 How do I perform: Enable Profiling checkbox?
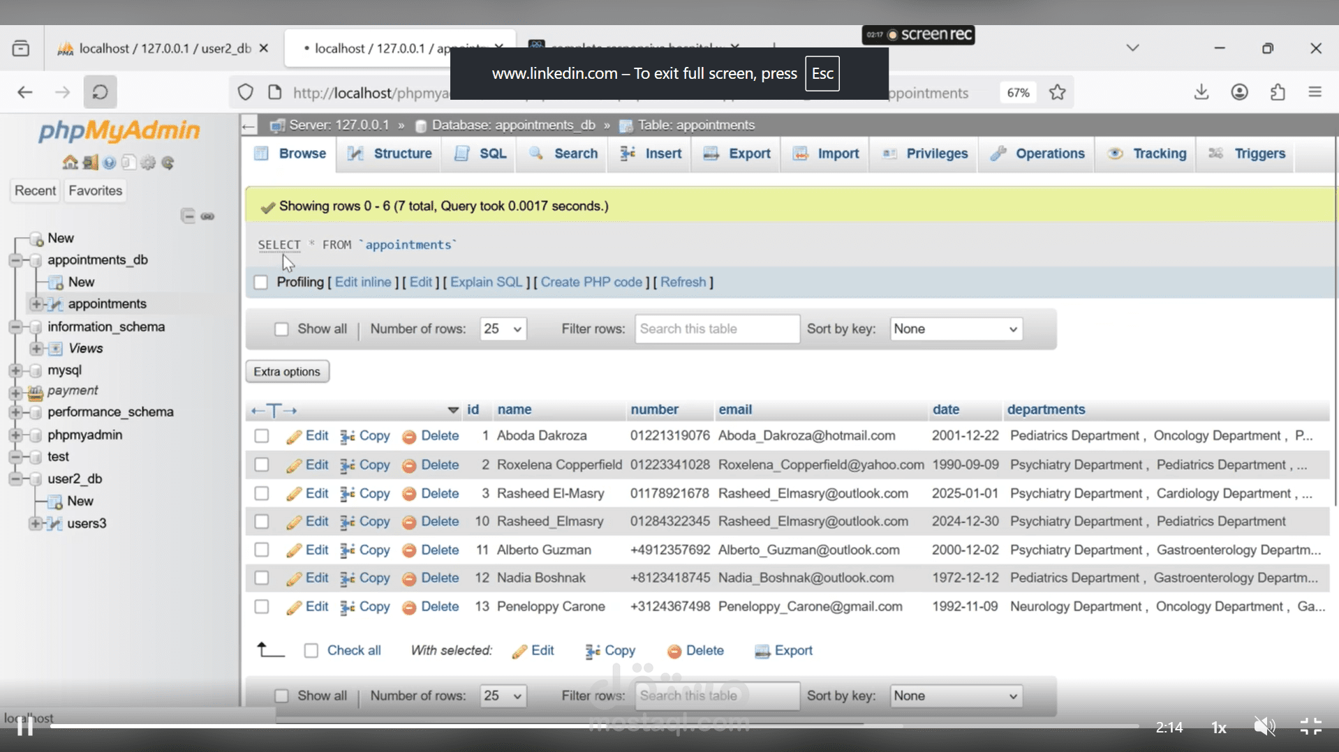(x=261, y=283)
